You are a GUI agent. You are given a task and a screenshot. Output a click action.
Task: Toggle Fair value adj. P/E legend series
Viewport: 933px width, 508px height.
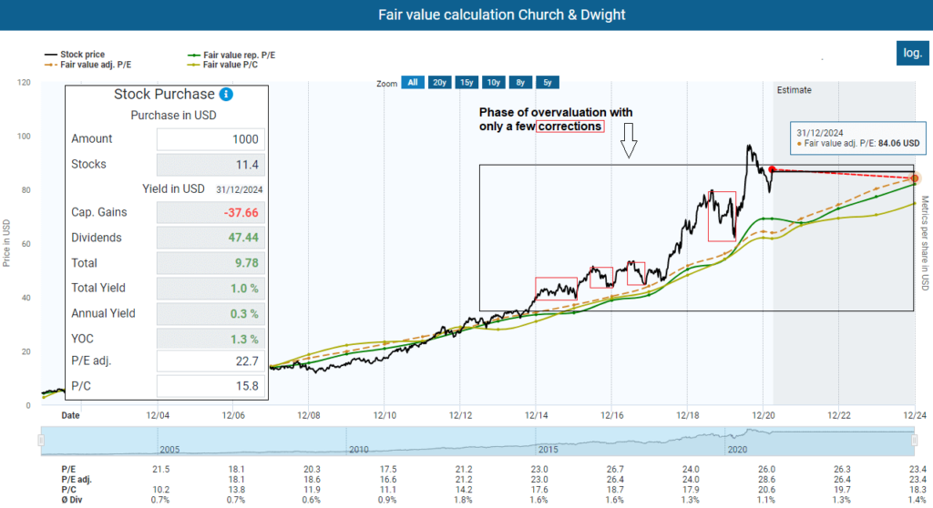(x=88, y=65)
